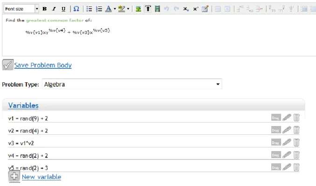Image resolution: width=316 pixels, height=186 pixels.
Task: Click the Drag handle for variable v1
Action: tap(276, 118)
